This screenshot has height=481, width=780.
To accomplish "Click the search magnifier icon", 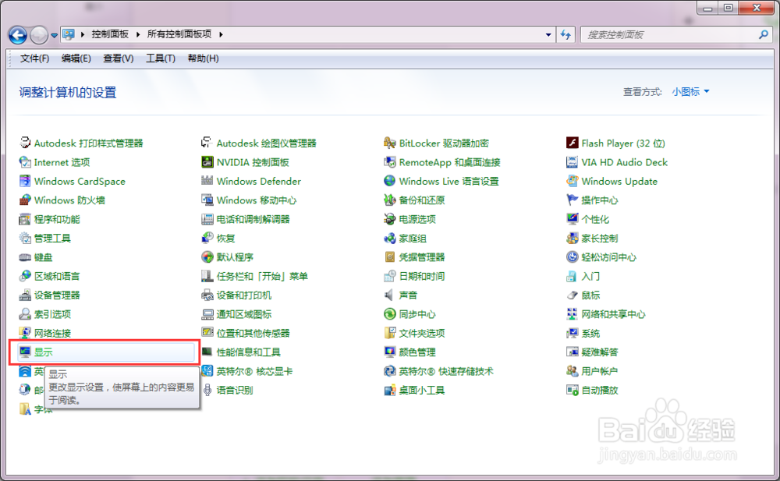I will pyautogui.click(x=764, y=34).
